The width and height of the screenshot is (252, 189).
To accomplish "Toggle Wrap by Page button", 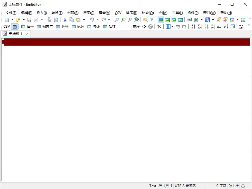I will (180, 20).
